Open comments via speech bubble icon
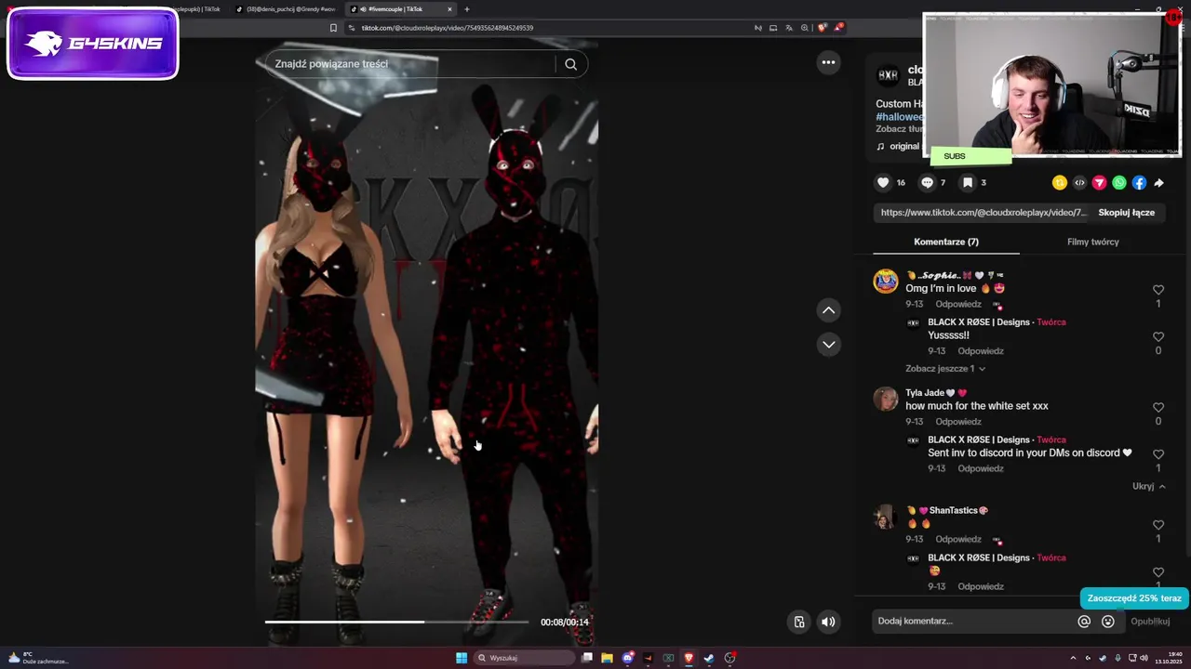 (x=927, y=183)
